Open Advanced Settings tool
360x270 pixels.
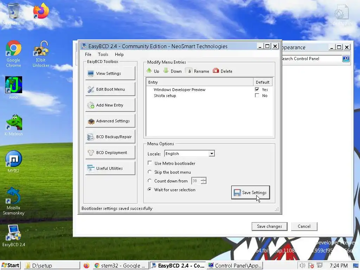coord(110,121)
